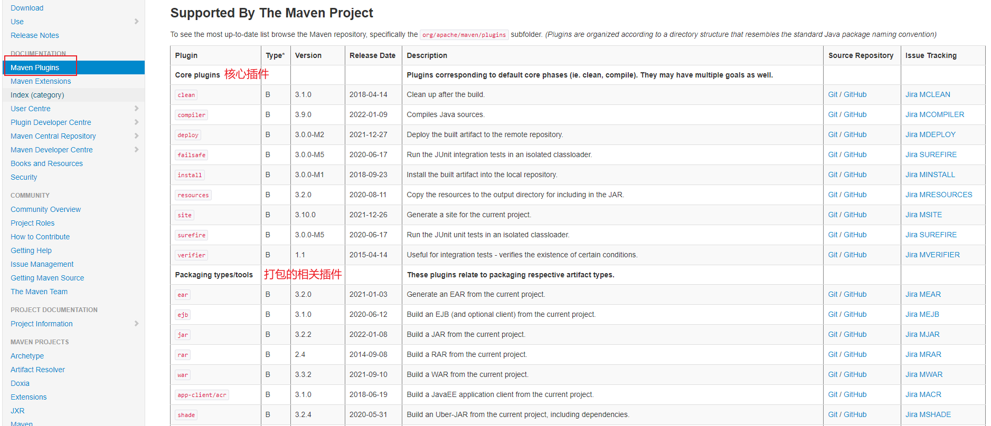Image resolution: width=991 pixels, height=426 pixels.
Task: Open Community Overview link
Action: coord(46,209)
